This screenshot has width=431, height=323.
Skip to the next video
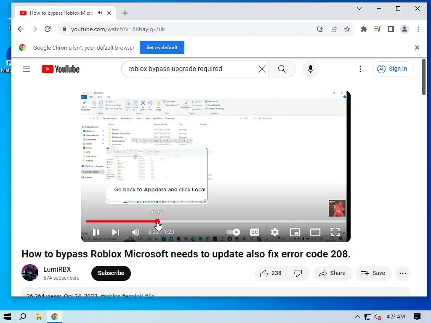116,232
